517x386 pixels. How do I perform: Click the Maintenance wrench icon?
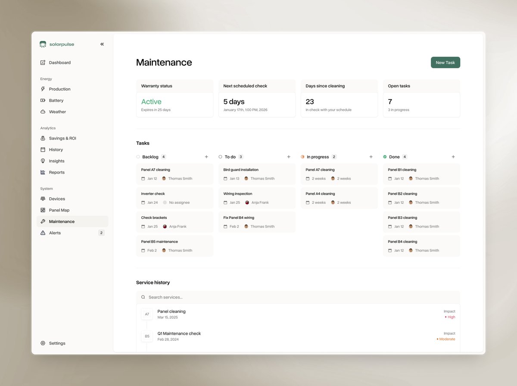click(43, 221)
